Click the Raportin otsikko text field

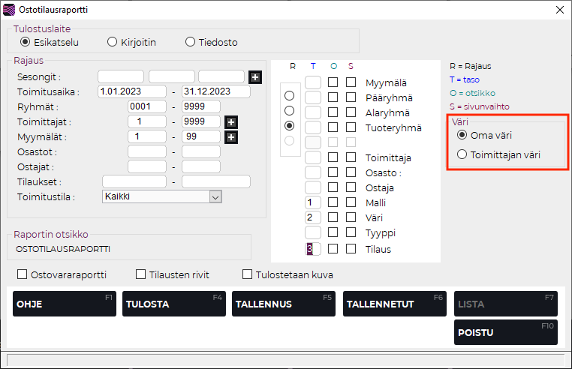pos(131,248)
